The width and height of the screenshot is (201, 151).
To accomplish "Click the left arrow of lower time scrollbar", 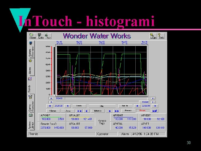I will tap(51, 102).
